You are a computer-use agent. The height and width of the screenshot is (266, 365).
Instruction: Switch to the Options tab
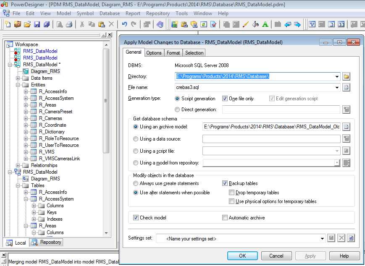click(154, 53)
